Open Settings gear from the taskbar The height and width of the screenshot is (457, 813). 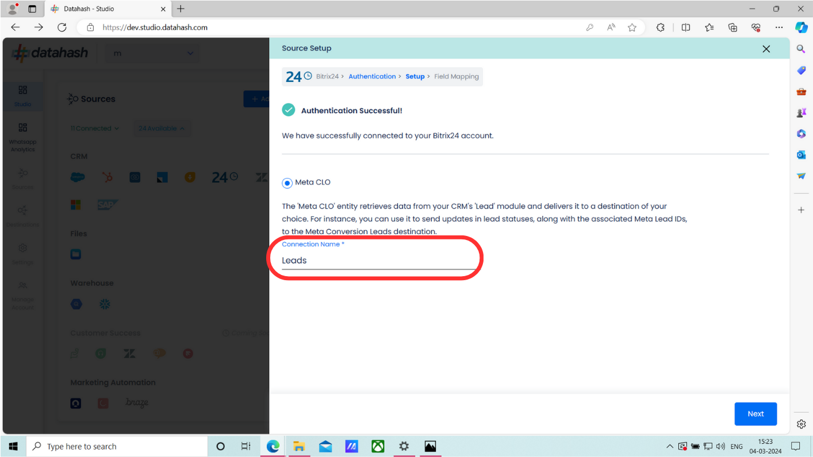tap(404, 446)
